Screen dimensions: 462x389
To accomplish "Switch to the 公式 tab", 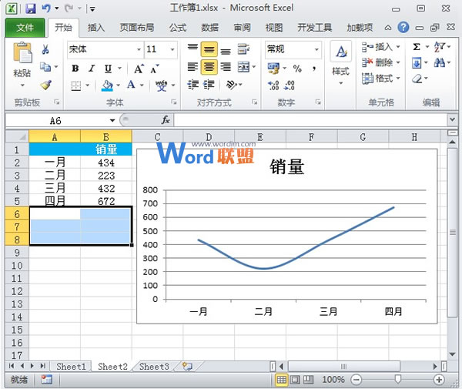I will coord(178,28).
